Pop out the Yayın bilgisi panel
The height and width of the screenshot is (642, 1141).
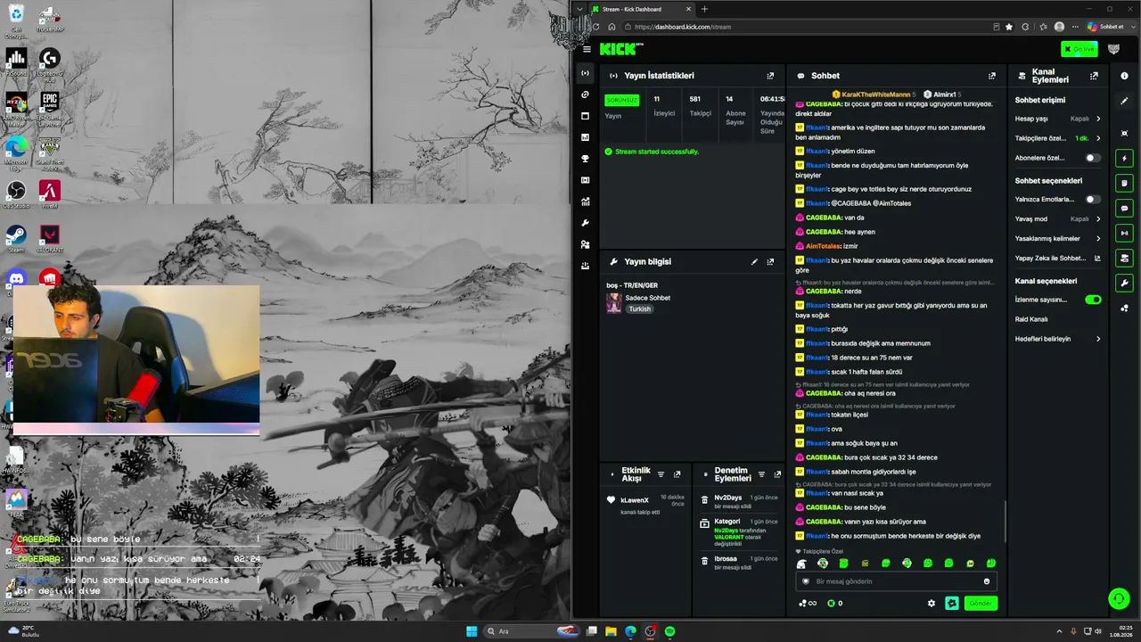click(770, 262)
